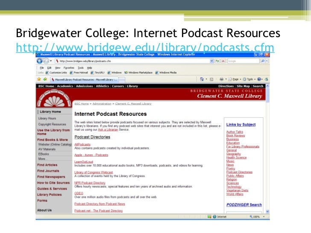Click the browser Back arrow button
Screen dimensions: 311x233
click(x=40, y=61)
